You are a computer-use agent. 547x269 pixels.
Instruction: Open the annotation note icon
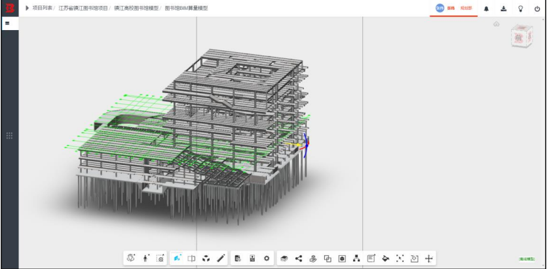371,258
